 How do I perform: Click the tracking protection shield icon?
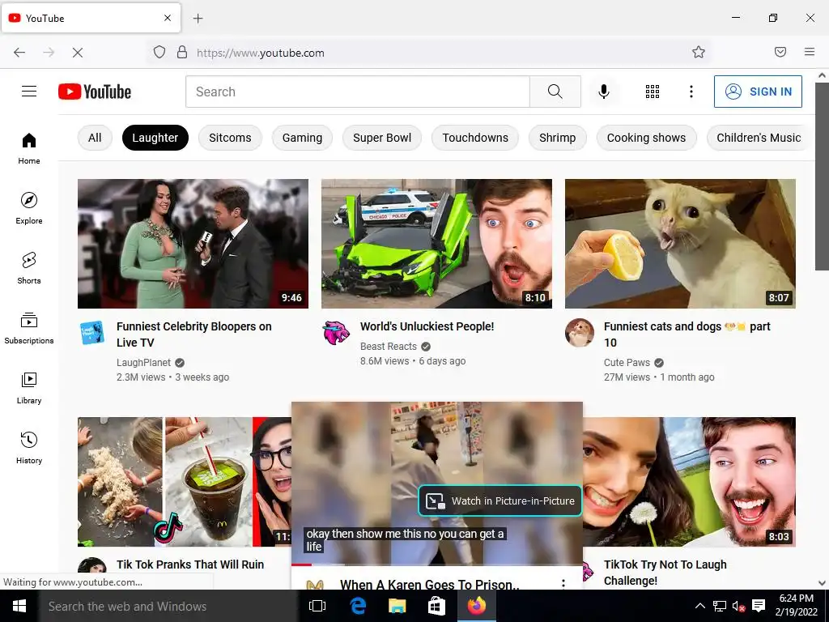tap(159, 52)
